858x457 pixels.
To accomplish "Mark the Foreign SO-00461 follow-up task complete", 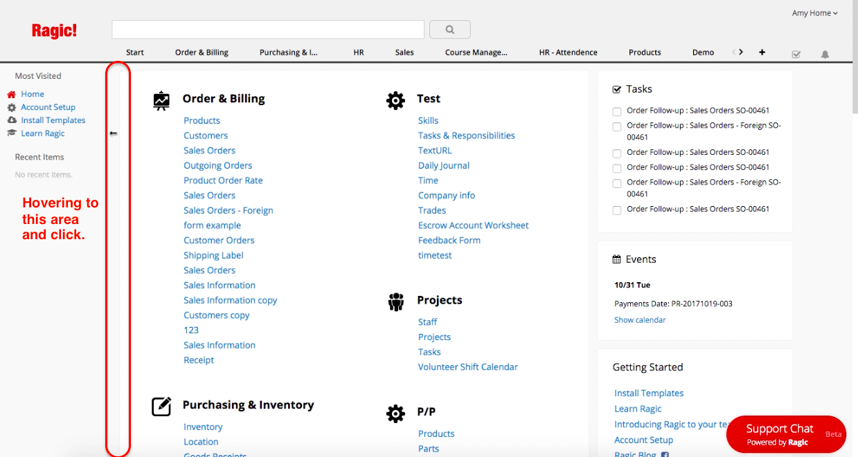I will click(x=616, y=127).
